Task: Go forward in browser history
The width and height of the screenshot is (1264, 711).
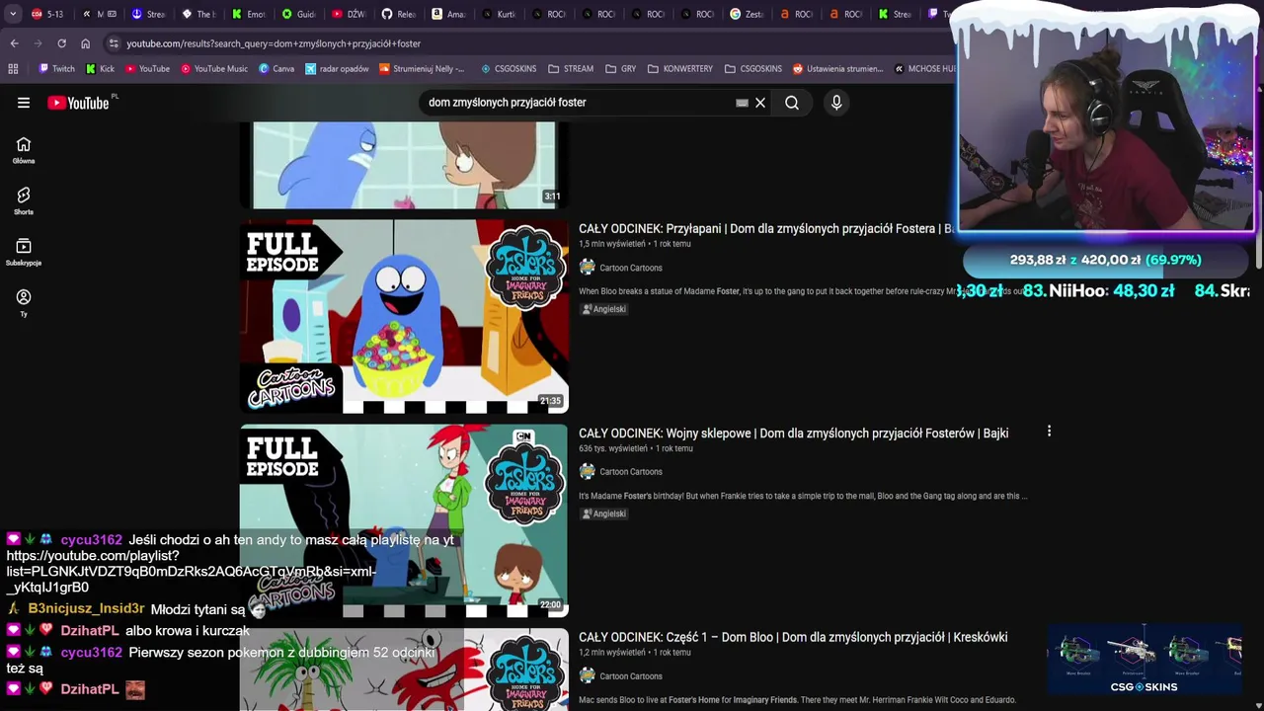Action: click(38, 43)
